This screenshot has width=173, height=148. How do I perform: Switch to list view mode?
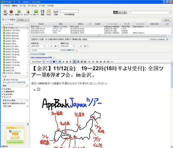click(x=115, y=12)
